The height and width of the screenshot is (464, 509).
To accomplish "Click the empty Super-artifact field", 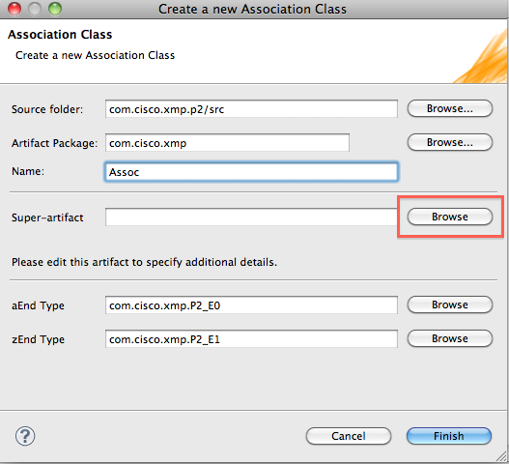I will coord(251,217).
